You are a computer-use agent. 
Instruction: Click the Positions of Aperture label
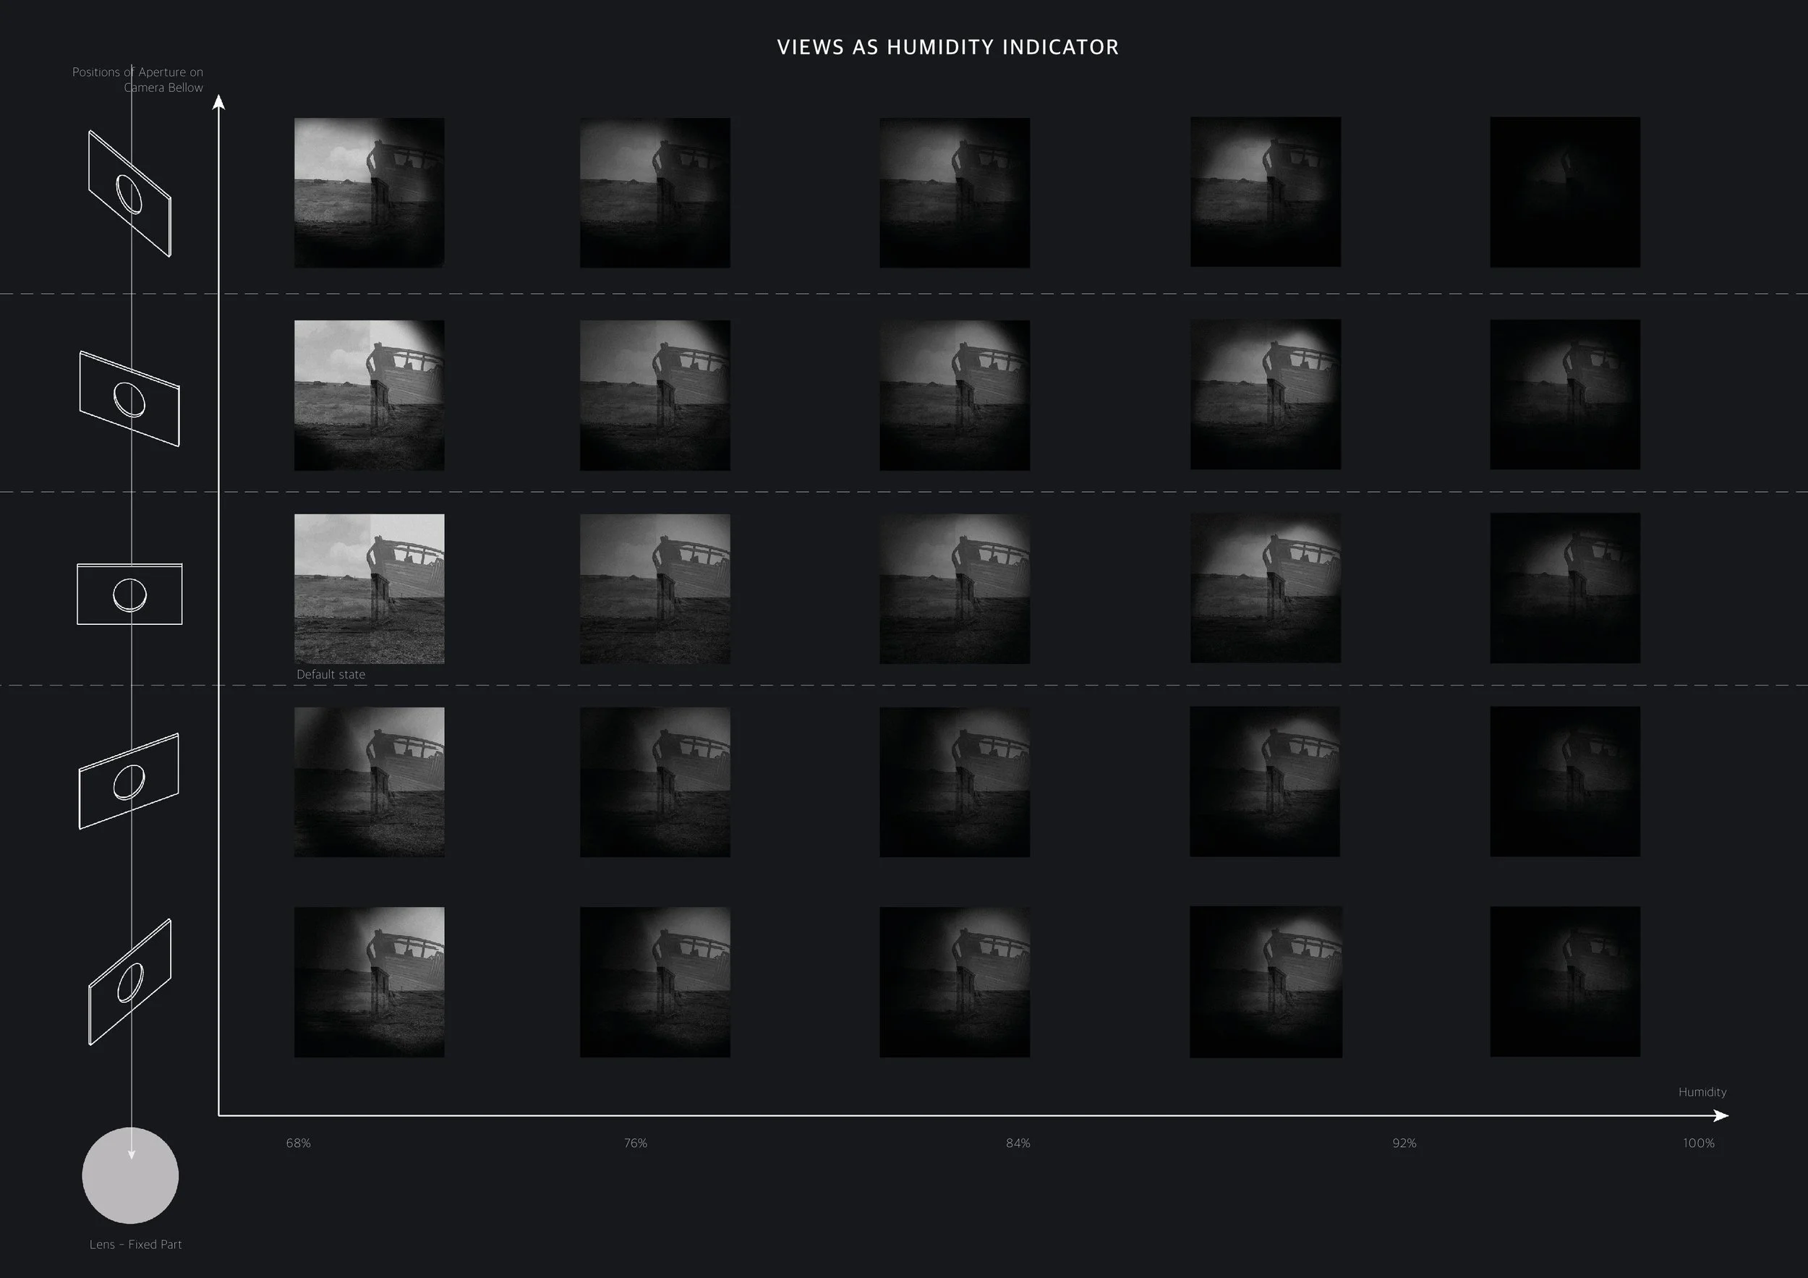[138, 80]
